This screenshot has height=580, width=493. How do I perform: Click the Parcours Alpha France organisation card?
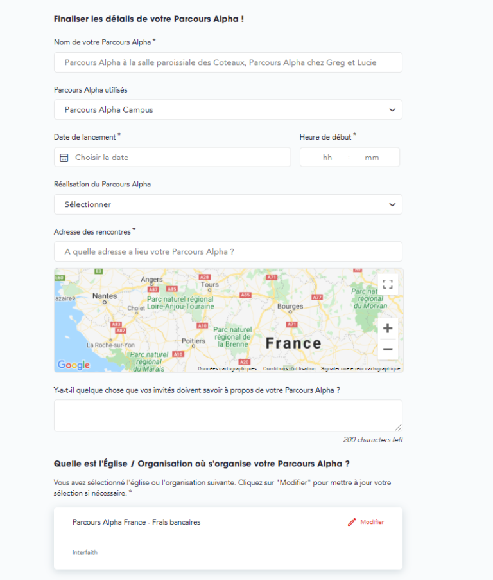pyautogui.click(x=228, y=538)
